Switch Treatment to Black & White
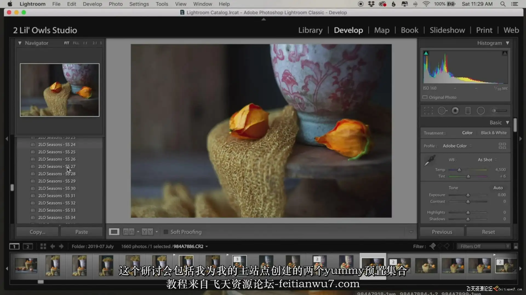The image size is (526, 295). (494, 133)
